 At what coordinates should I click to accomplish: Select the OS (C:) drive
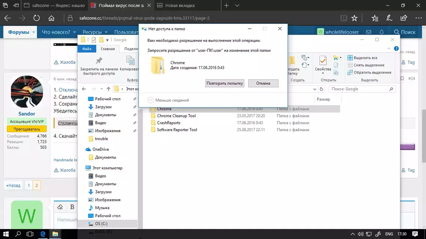coord(101,224)
